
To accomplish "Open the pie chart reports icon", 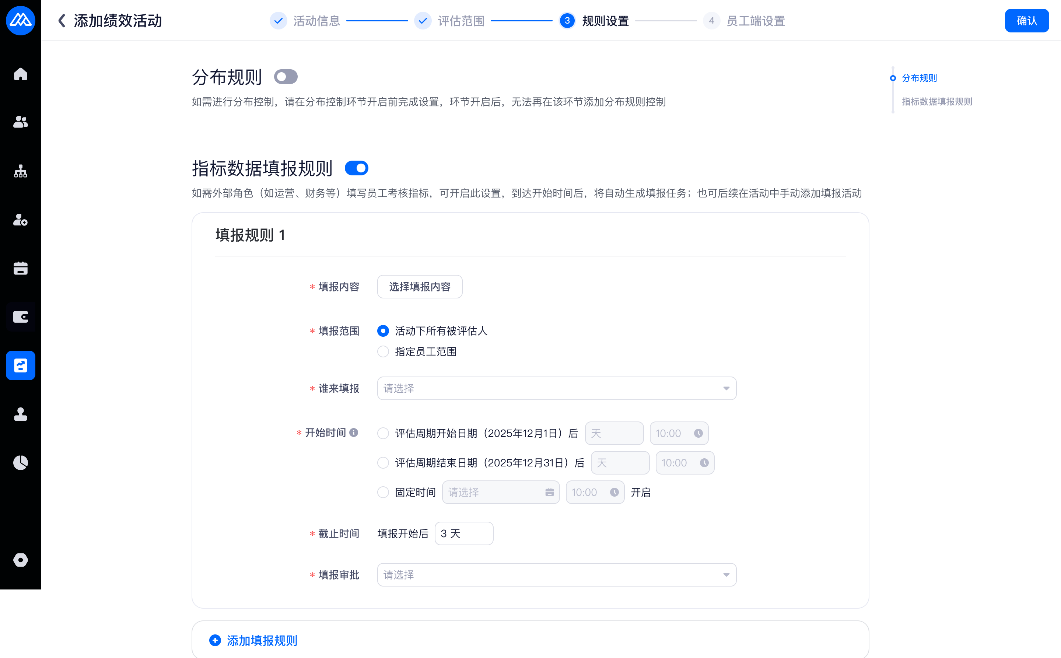I will (x=21, y=462).
